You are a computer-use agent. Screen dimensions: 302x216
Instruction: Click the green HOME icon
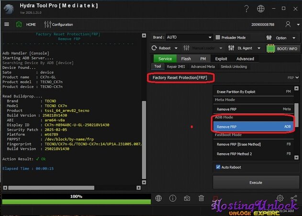(20, 24)
